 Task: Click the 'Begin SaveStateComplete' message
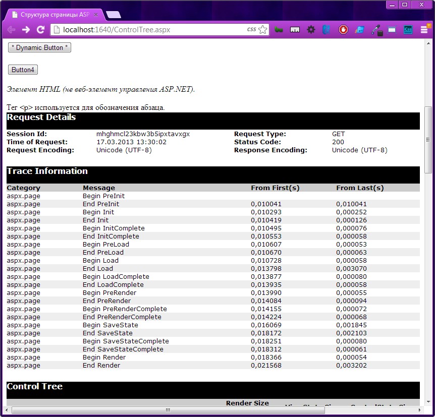(x=126, y=341)
